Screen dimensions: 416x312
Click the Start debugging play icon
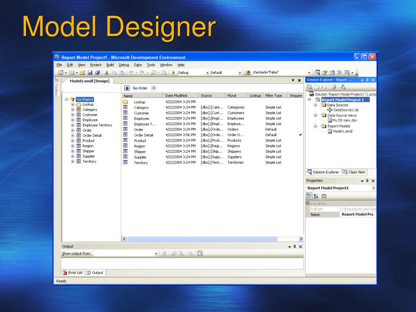(173, 72)
